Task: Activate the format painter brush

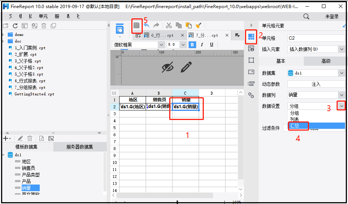Action: 199,25
